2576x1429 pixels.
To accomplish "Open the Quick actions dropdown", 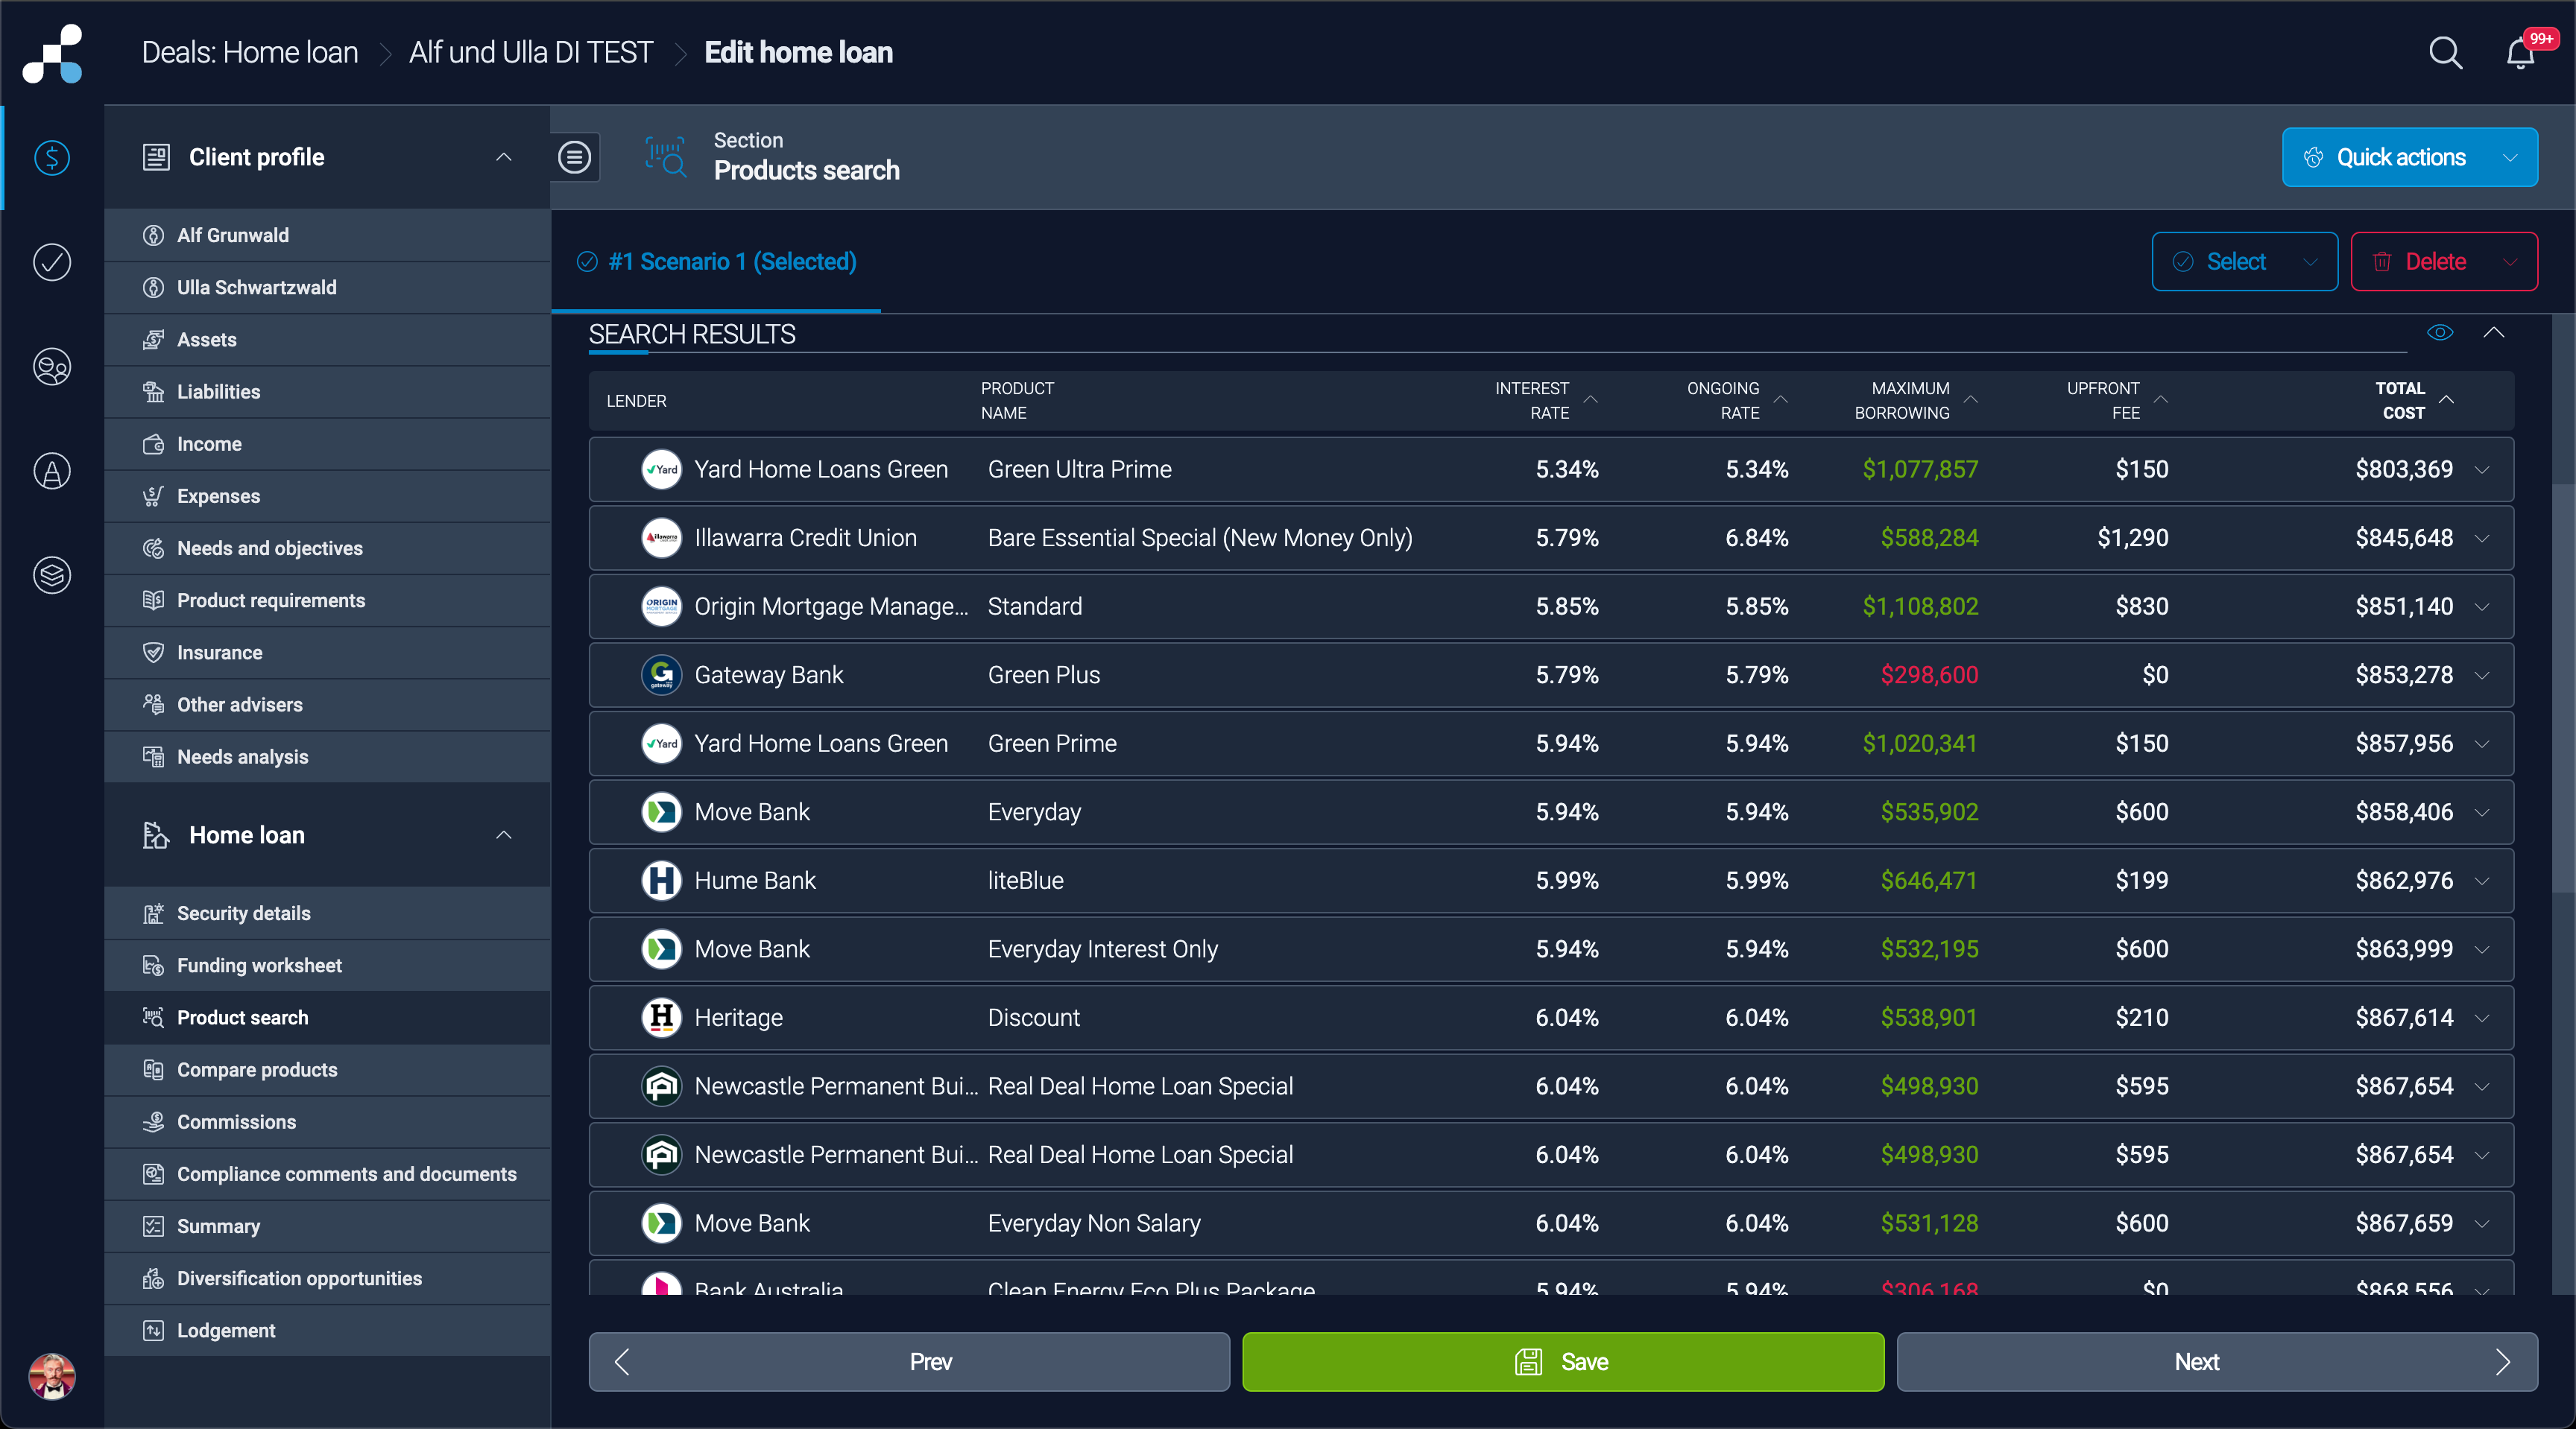I will click(x=2409, y=157).
